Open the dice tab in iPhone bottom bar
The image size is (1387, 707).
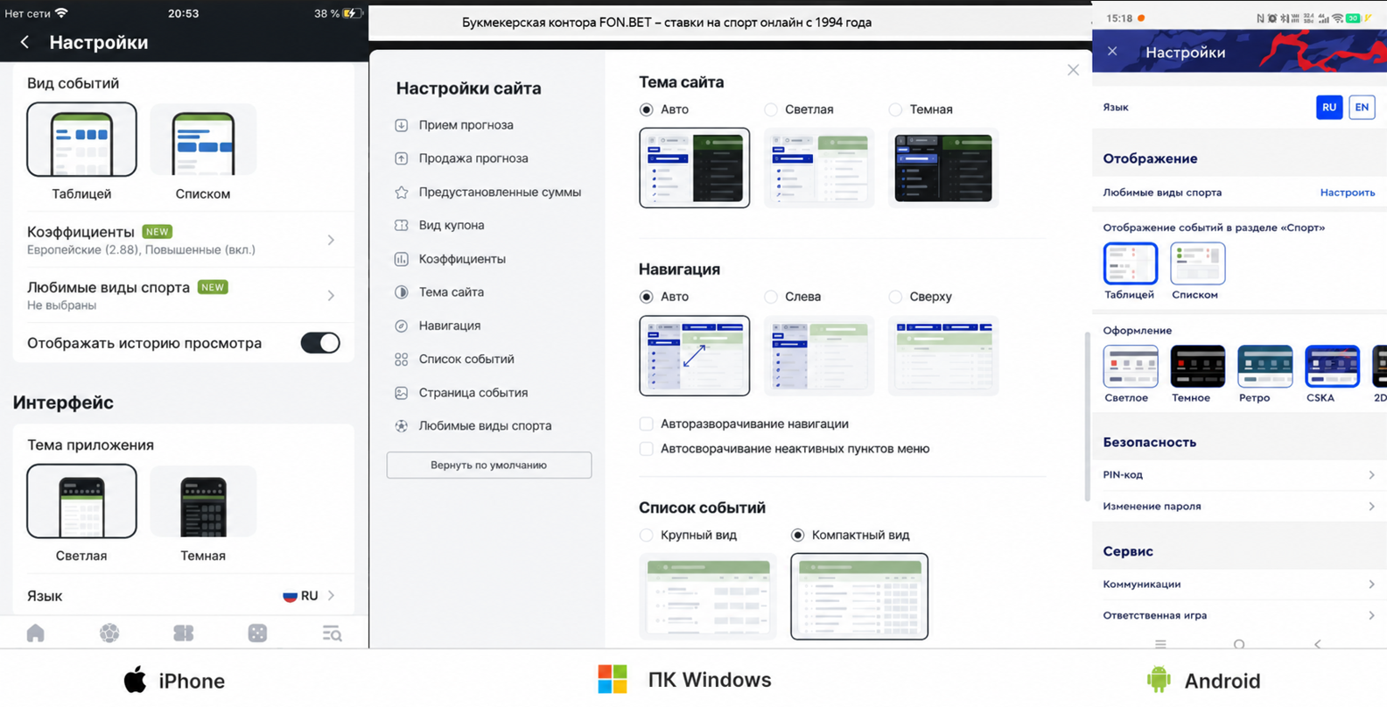[257, 633]
